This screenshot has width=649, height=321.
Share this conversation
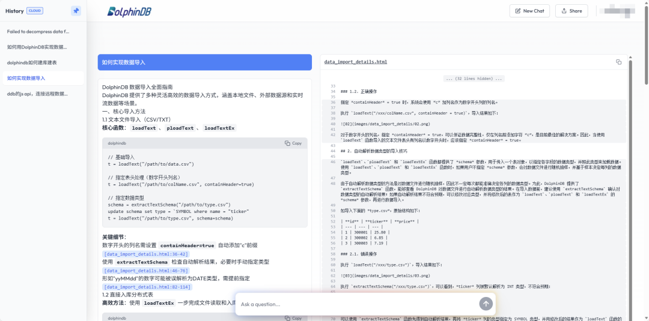pos(571,11)
